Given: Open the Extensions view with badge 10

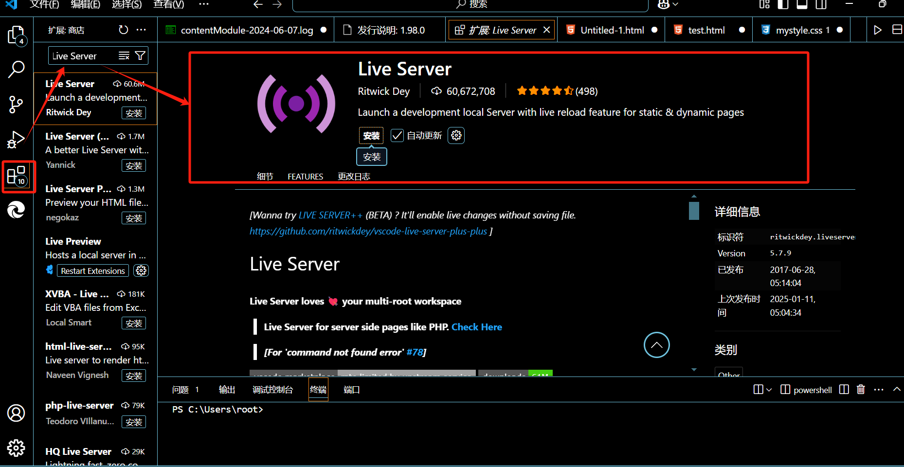Looking at the screenshot, I should 16,176.
